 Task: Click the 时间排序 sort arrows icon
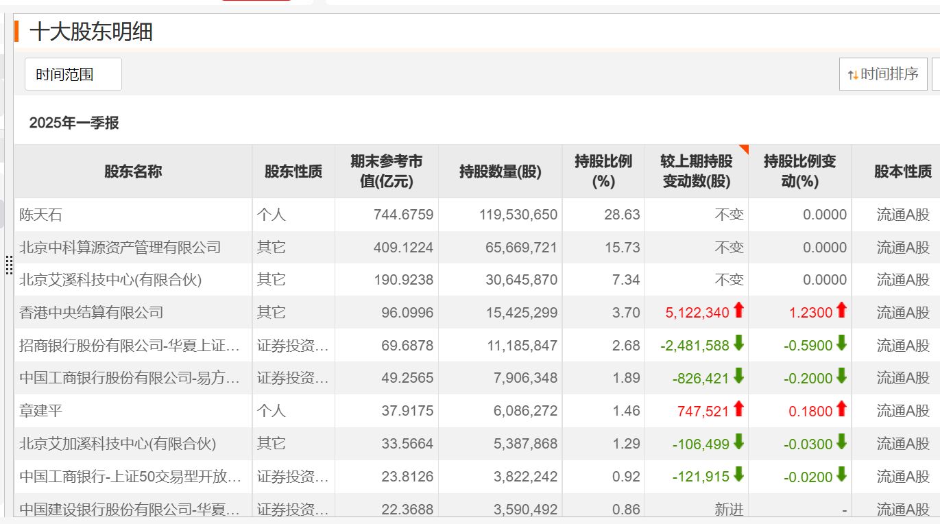click(x=853, y=75)
